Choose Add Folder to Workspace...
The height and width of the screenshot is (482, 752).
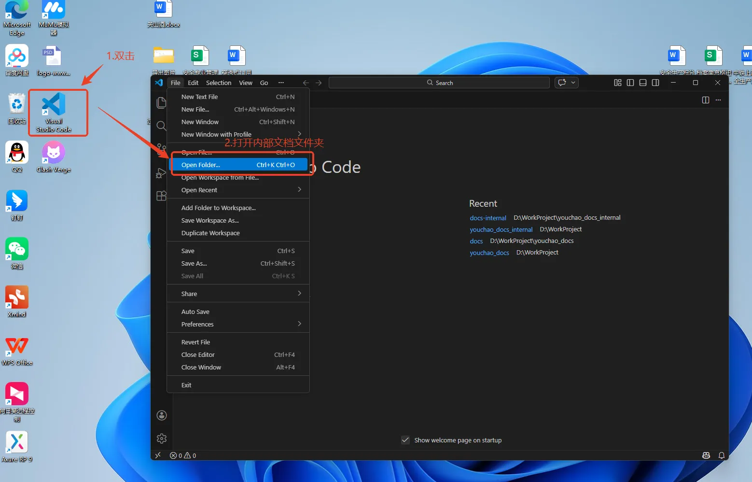coord(238,208)
